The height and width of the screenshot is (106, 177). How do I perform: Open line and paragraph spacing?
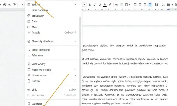pos(157,5)
